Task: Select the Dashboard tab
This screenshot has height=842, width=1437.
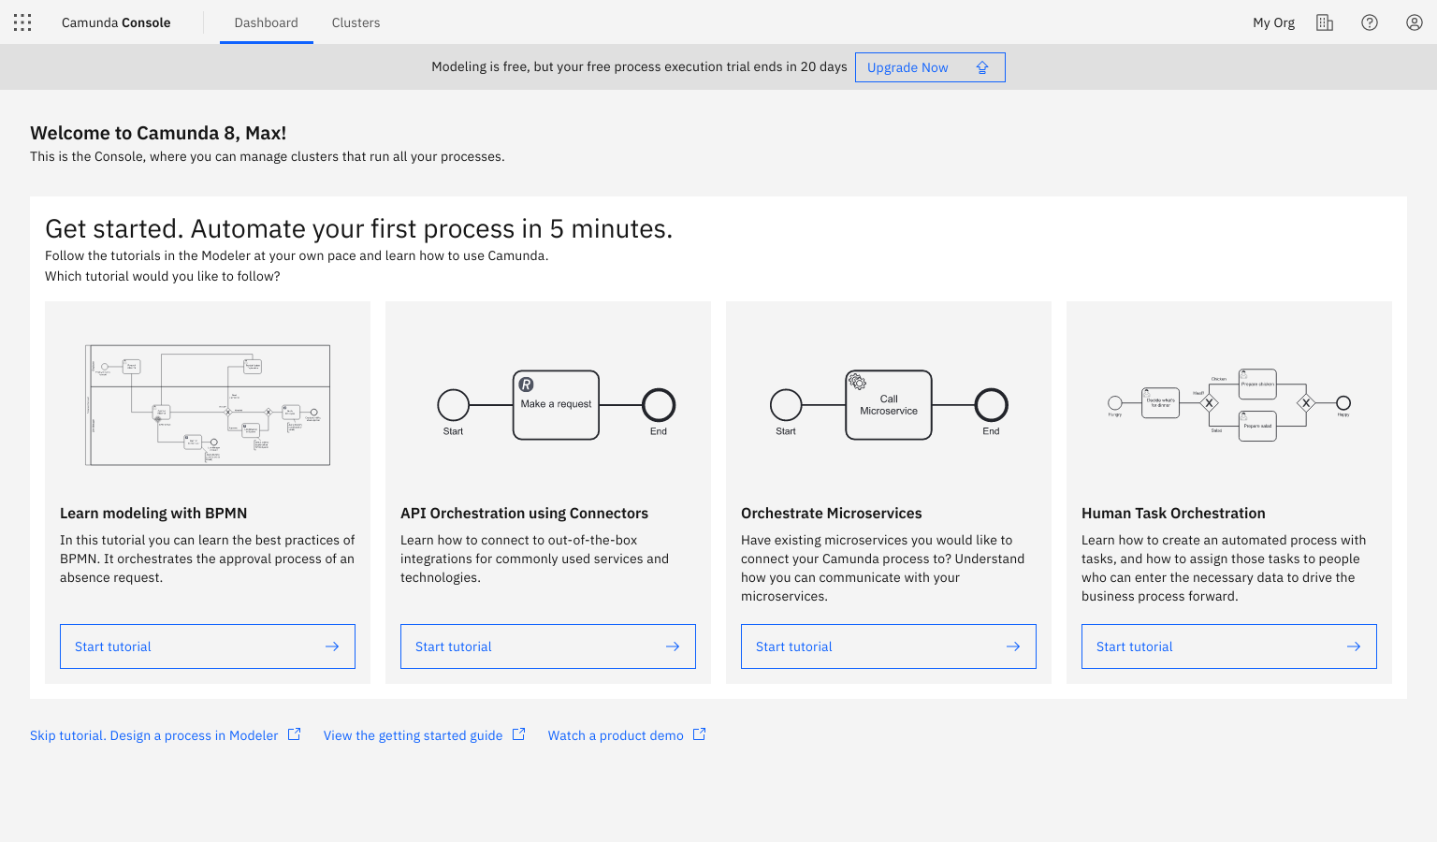Action: point(266,22)
